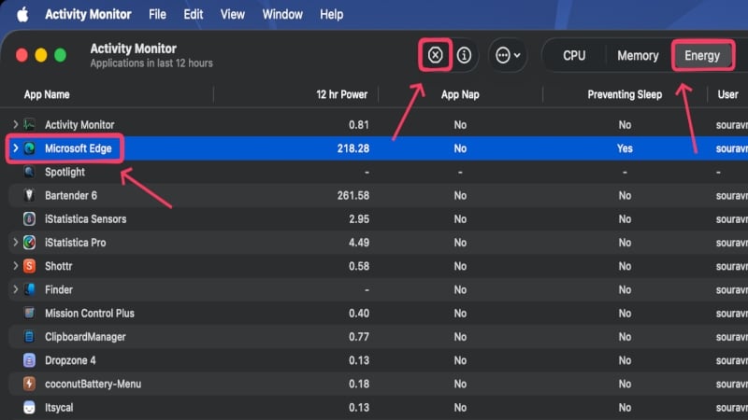Expand the Microsoft Edge row disclosure arrow
Image resolution: width=748 pixels, height=420 pixels.
(15, 148)
